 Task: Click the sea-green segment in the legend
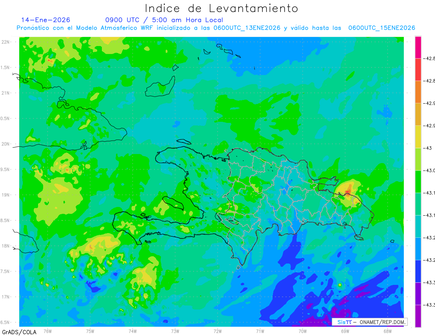pos(418,204)
